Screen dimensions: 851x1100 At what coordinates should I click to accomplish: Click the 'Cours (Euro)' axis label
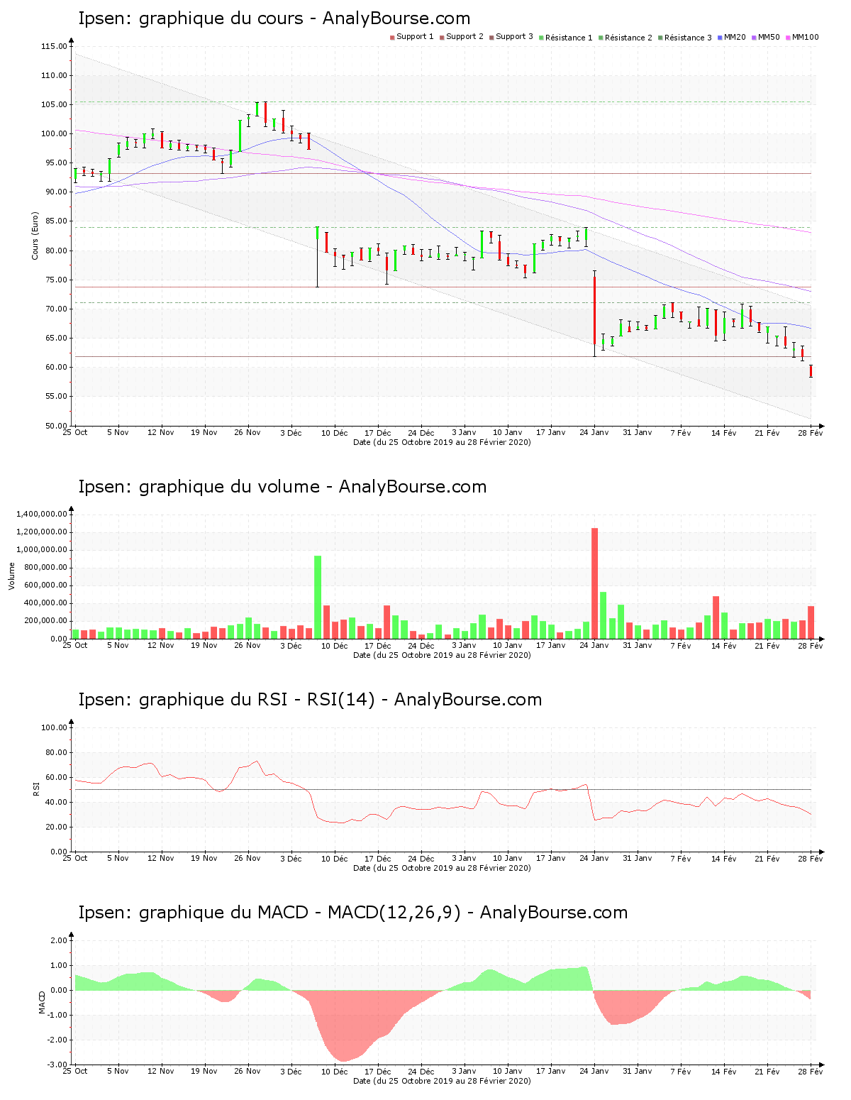click(x=35, y=236)
